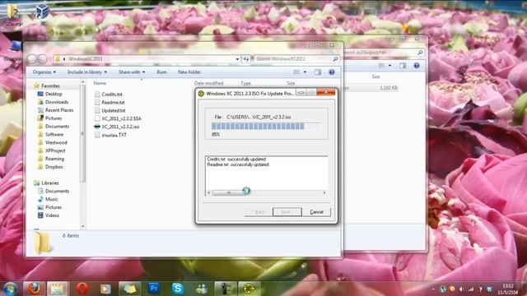Open the Share with dropdown

132,72
